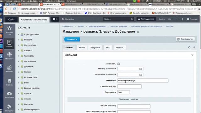The image size is (201, 113).
Task: Click the Версия (webdav) field
Action: 134,106
